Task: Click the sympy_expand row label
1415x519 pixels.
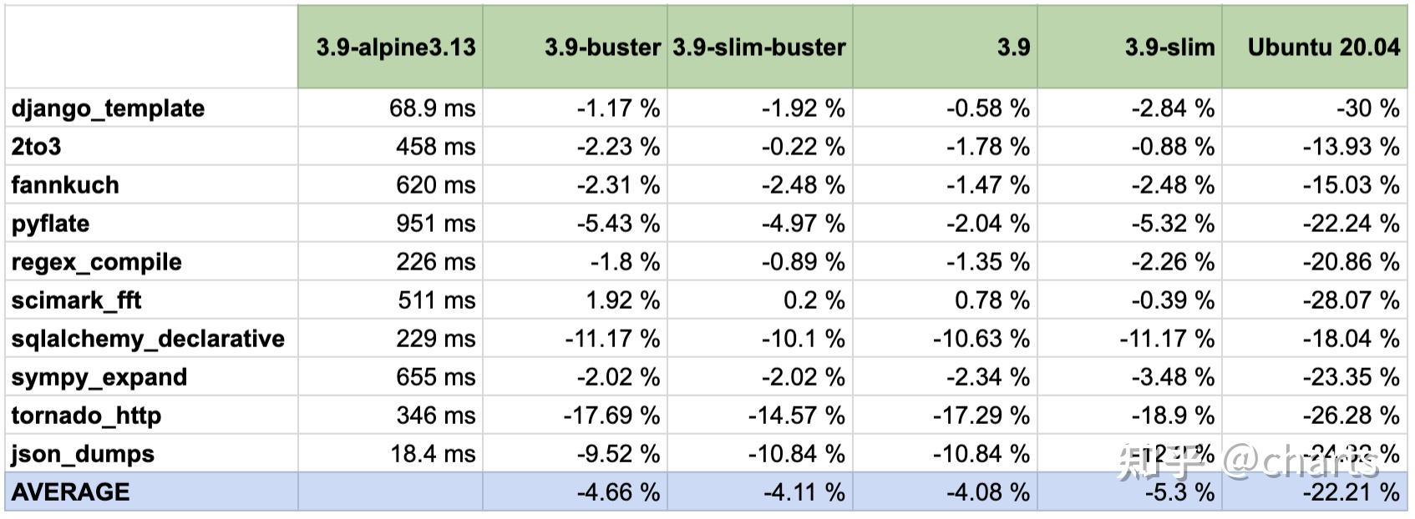Action: pyautogui.click(x=99, y=377)
